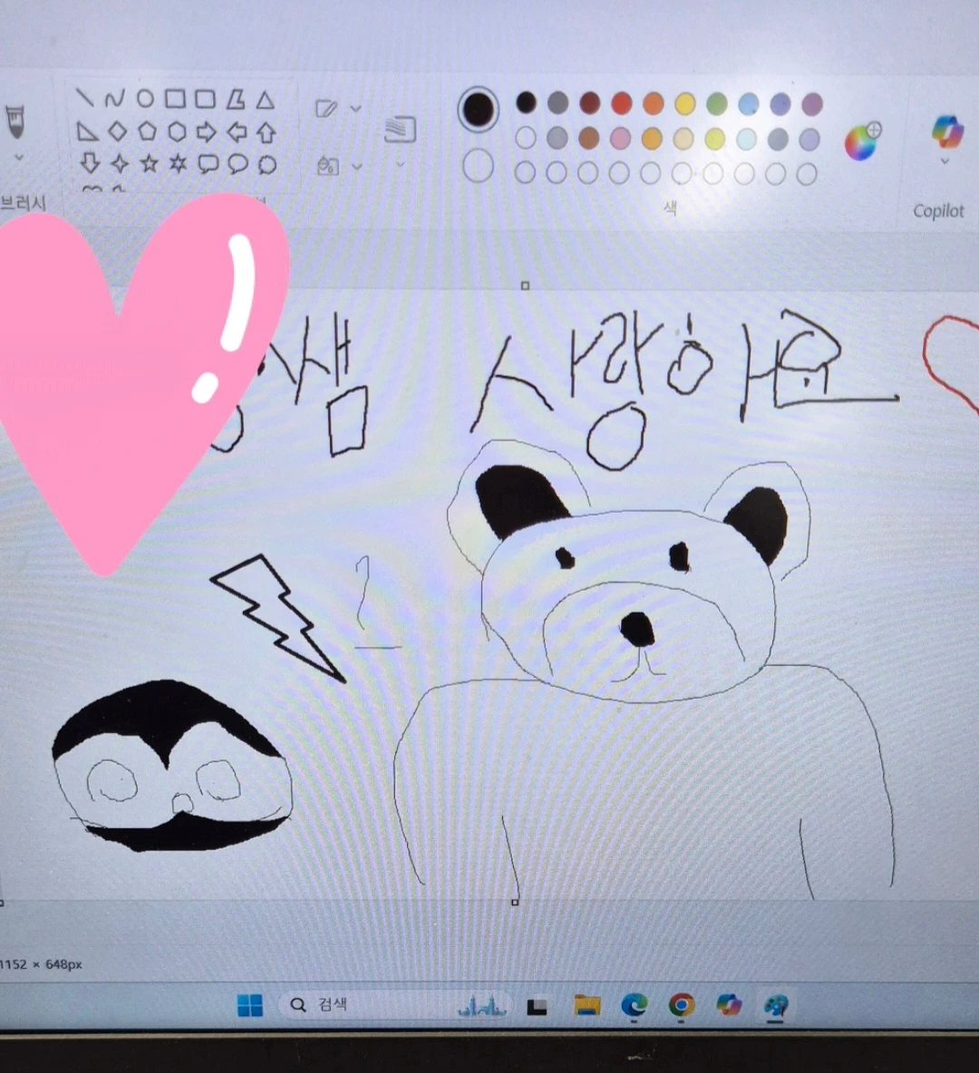Expand the shape Fill options chevron
Image resolution: width=979 pixels, height=1073 pixels.
356,166
